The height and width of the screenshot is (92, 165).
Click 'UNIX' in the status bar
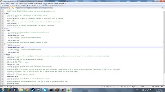click(143, 87)
